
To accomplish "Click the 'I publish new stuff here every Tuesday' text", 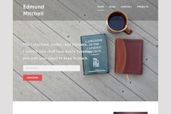I will coord(57,51).
